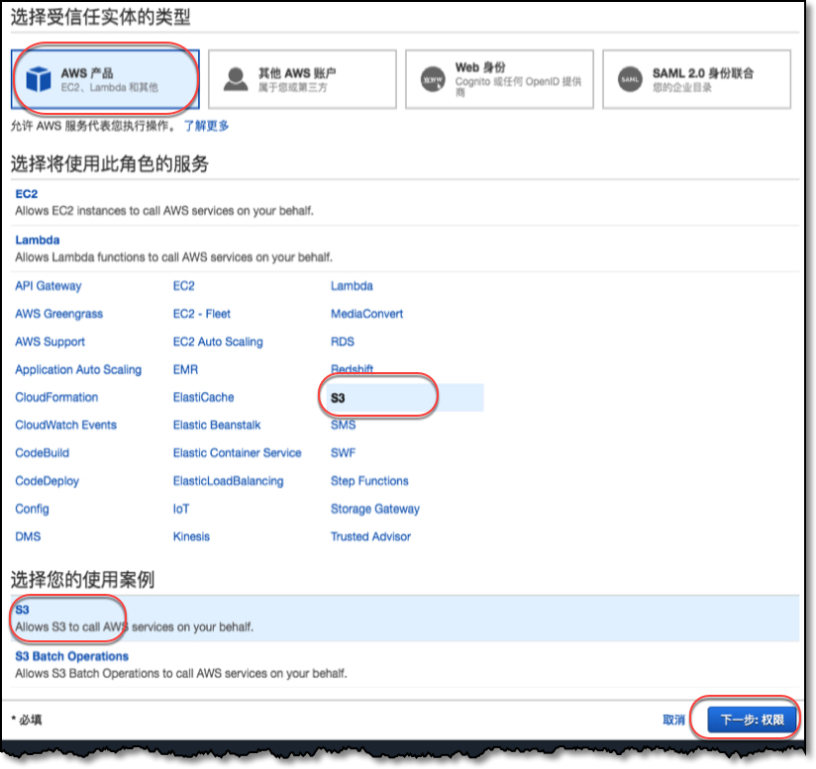The height and width of the screenshot is (769, 816).
Task: Select EC2 Auto Scaling service
Action: click(x=218, y=341)
